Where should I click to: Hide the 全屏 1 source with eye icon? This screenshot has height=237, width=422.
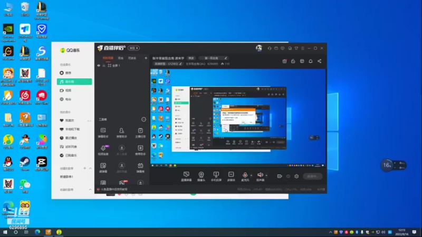[99, 65]
